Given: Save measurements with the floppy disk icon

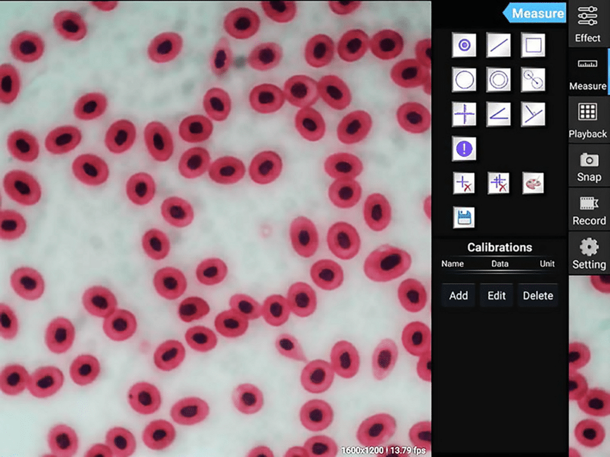Looking at the screenshot, I should 464,217.
